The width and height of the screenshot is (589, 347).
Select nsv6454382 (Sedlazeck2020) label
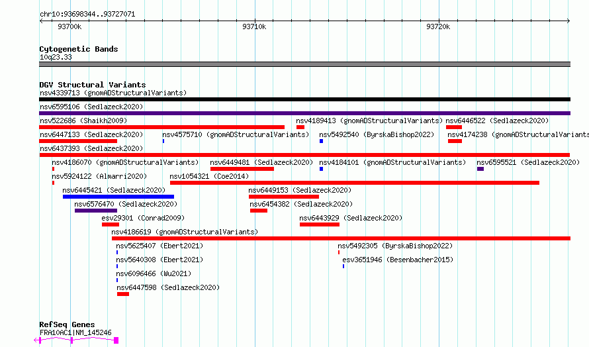pyautogui.click(x=301, y=204)
